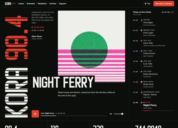Image resolution: width=178 pixels, height=128 pixels.
Task: Click the large NIGHT FERRY title
Action: click(63, 82)
